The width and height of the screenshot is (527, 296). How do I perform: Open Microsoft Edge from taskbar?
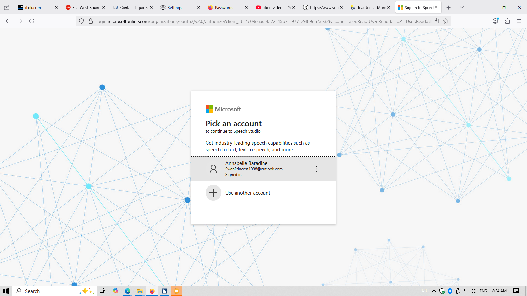(128, 291)
